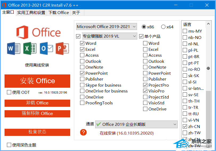This screenshot has height=151, width=216.
Task: Switch to the 下载 Office tab
Action: pyautogui.click(x=59, y=13)
